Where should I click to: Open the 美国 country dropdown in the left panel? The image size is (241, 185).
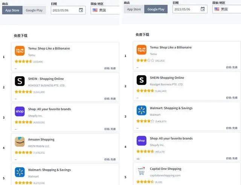105,10
